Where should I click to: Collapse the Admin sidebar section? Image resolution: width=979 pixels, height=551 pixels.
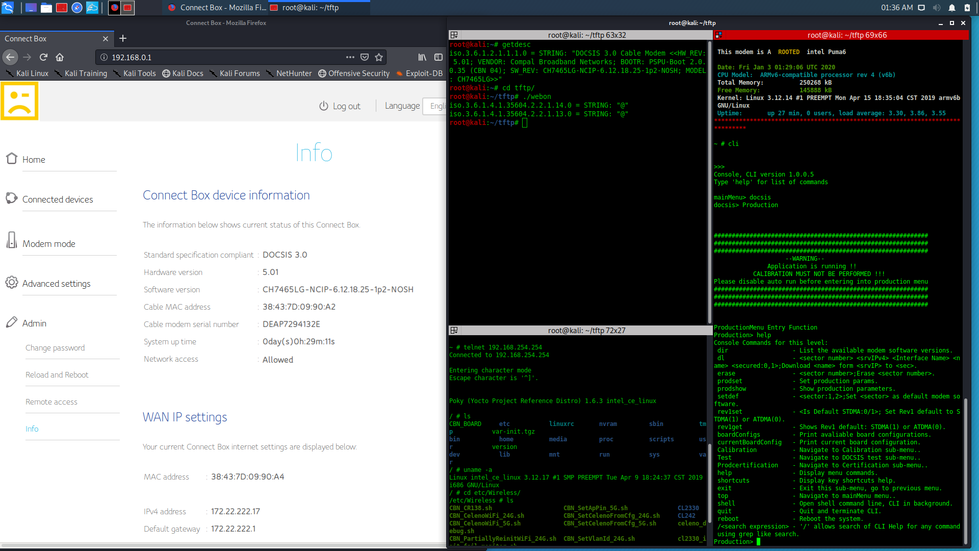[x=34, y=323]
